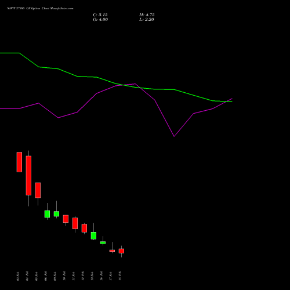Click the NIFTY CE Option Chart title text

(40, 9)
